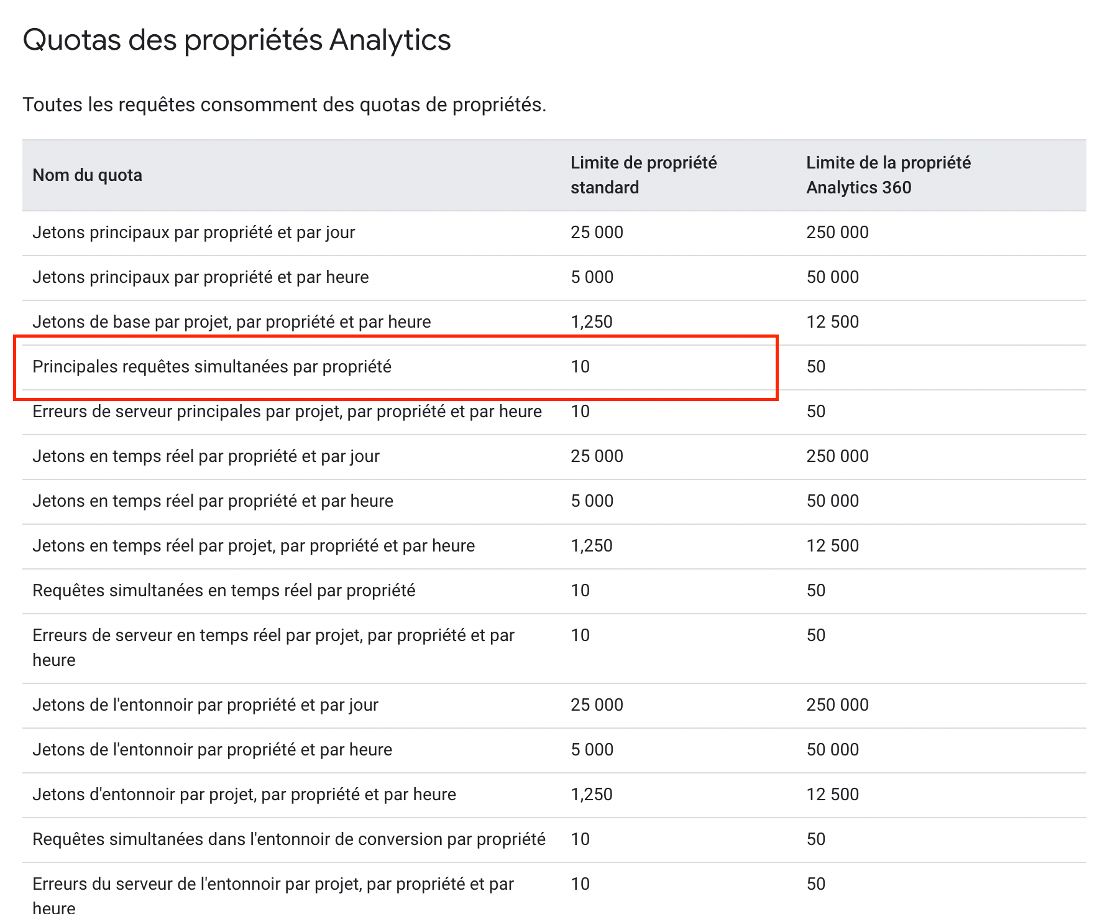This screenshot has width=1115, height=914.
Task: Click the Erreurs de serveur principales par projet row
Action: pyautogui.click(x=287, y=412)
